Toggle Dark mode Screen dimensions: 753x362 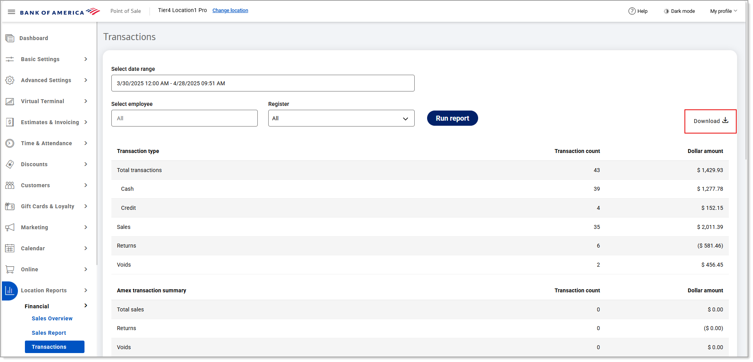pos(679,11)
